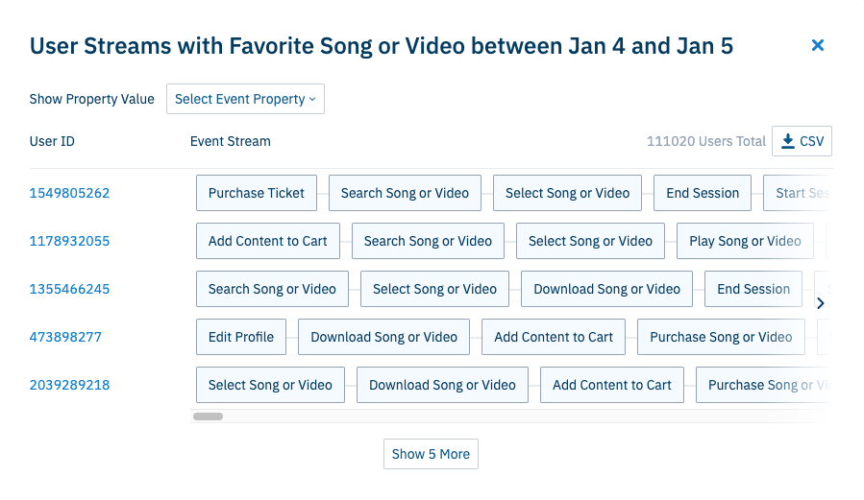Click Search Song or Video in first row
The image size is (864, 500).
405,193
